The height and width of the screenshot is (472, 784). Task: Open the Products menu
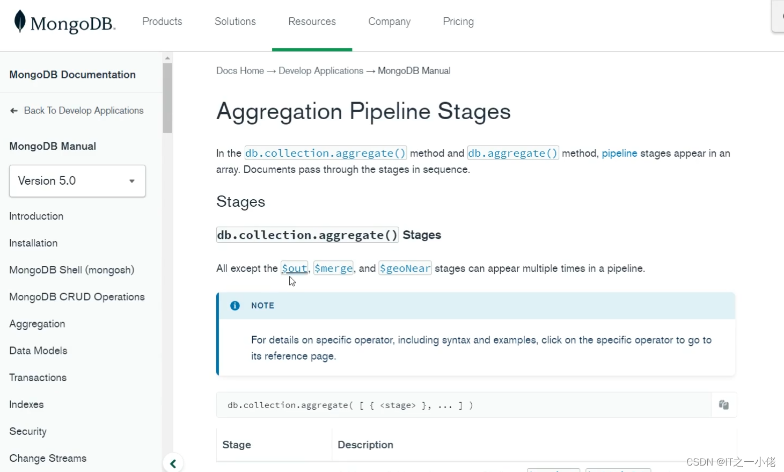pos(162,21)
